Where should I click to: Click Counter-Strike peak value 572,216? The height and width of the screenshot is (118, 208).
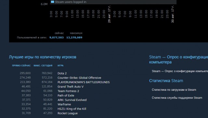[x=47, y=77]
